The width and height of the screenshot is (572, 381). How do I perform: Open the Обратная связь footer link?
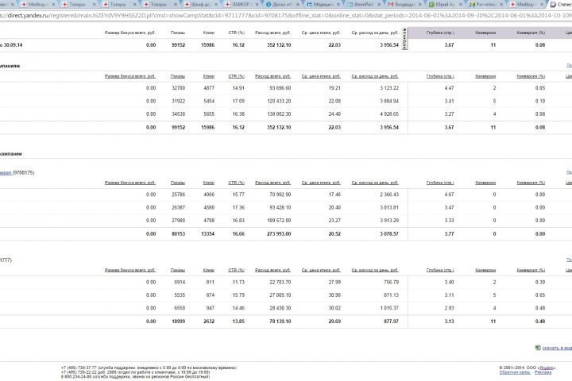click(515, 372)
